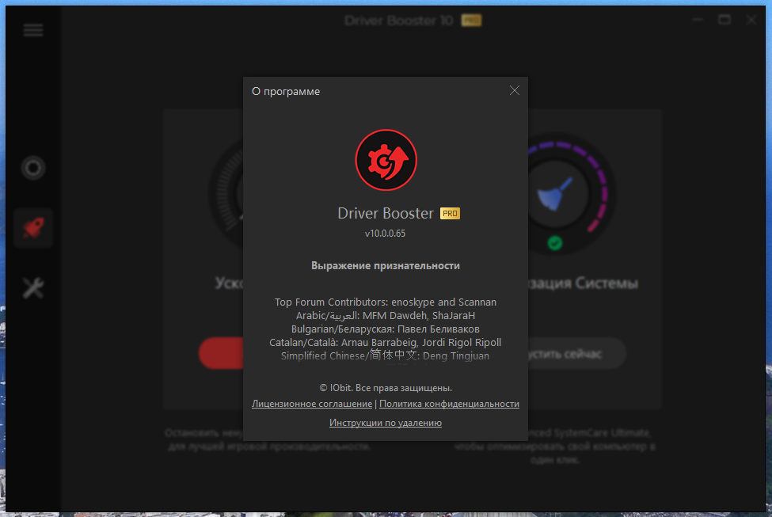772x517 pixels.
Task: Open the Инструкции по удалению link
Action: coord(386,423)
